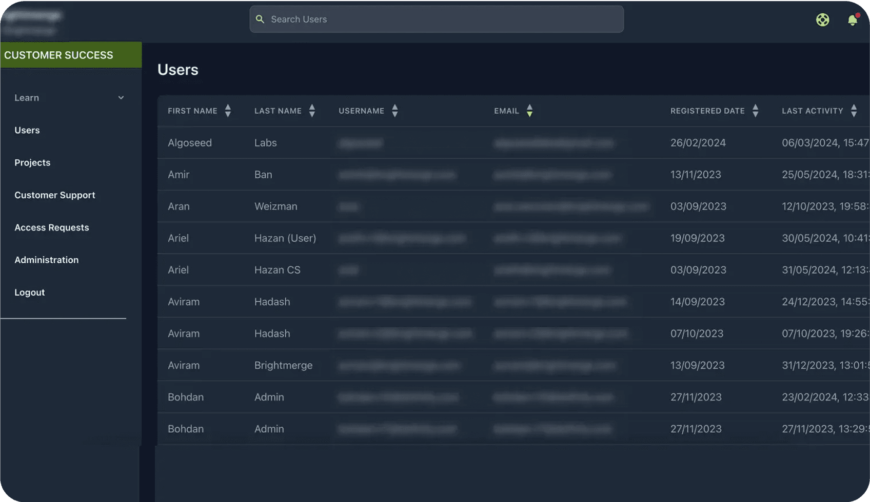Sort by Last Activity column arrows

854,111
